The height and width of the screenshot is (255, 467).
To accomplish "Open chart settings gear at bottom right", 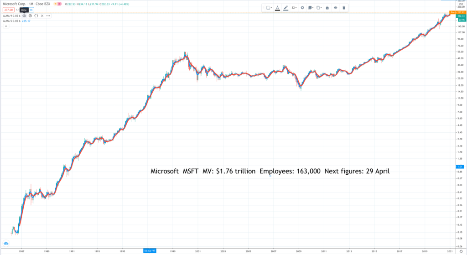I will [461, 251].
